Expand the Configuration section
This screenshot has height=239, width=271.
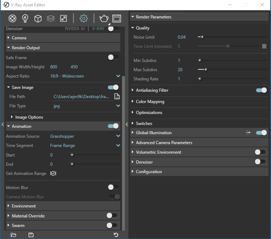click(199, 171)
